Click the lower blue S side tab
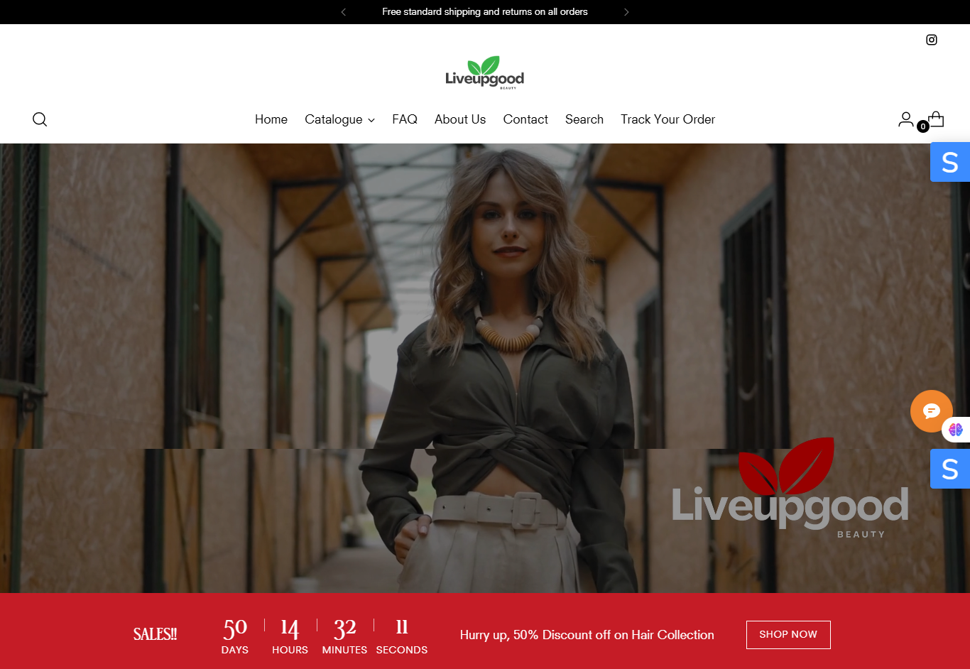Image resolution: width=970 pixels, height=669 pixels. click(x=950, y=469)
